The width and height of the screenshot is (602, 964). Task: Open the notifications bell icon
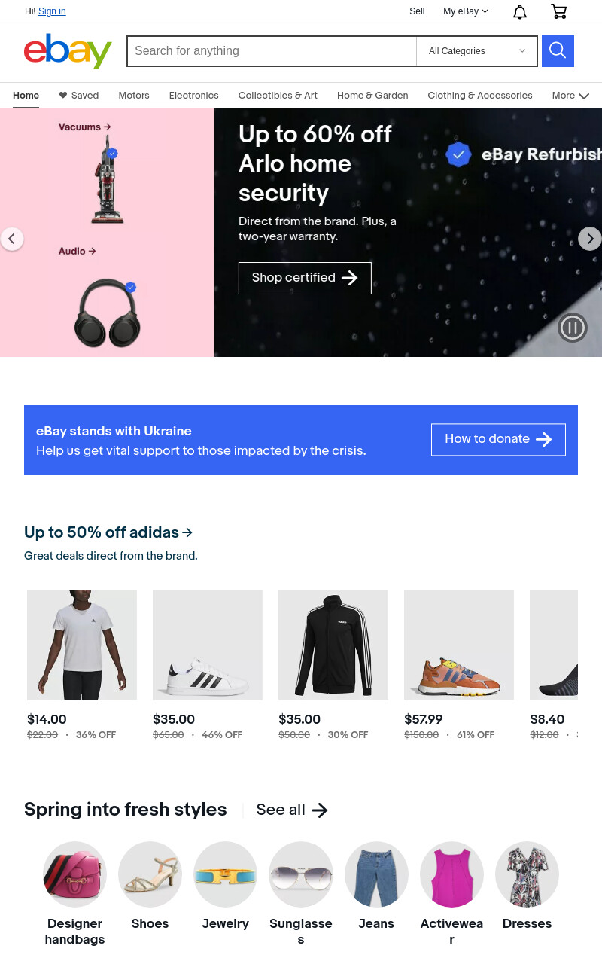[520, 11]
